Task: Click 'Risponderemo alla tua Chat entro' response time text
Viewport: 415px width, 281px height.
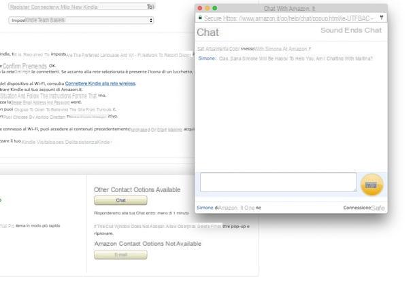Action: (x=142, y=213)
